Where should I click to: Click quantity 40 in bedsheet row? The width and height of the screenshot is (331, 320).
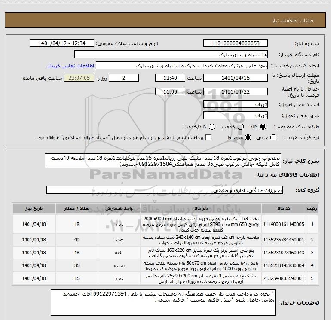pos(77,240)
